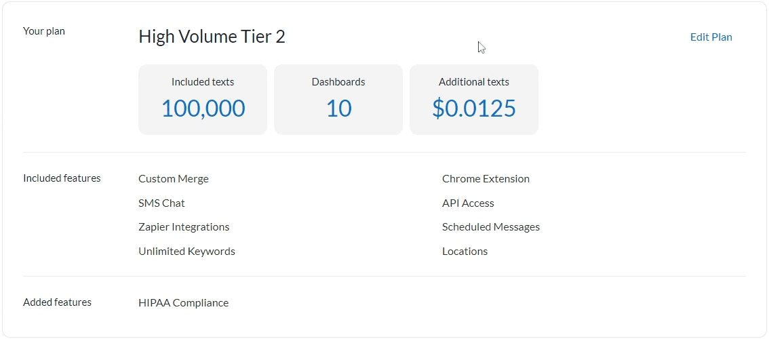Click the Included features section label
769x339 pixels.
tap(62, 178)
